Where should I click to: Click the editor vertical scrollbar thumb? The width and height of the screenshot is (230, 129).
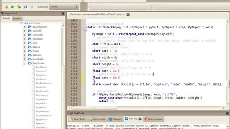(228, 83)
